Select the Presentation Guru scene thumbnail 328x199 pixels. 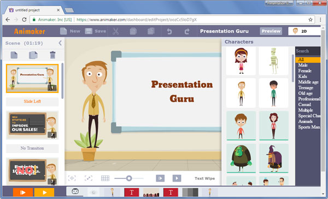tap(32, 79)
